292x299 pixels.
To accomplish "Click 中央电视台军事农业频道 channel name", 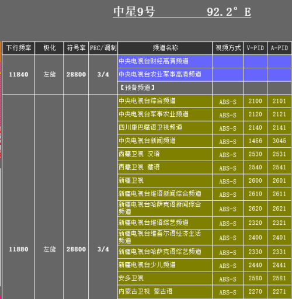I will [154, 114].
